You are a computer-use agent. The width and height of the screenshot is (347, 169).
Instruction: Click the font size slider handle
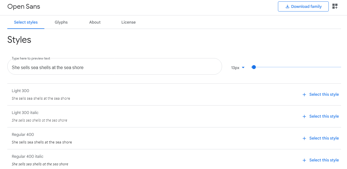point(254,67)
